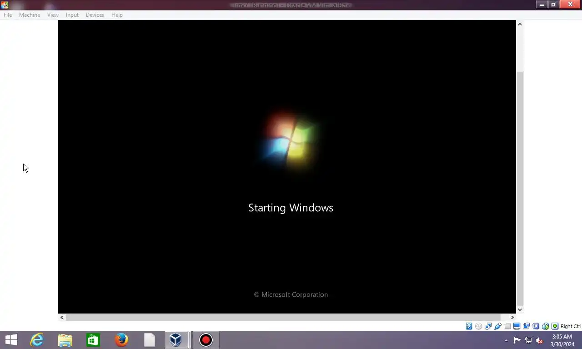Click the recording/screens status icon
The height and width of the screenshot is (349, 582).
[526, 326]
